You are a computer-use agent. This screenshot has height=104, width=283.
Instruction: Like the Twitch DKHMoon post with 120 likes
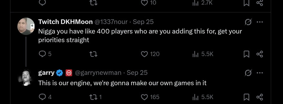tap(150, 54)
